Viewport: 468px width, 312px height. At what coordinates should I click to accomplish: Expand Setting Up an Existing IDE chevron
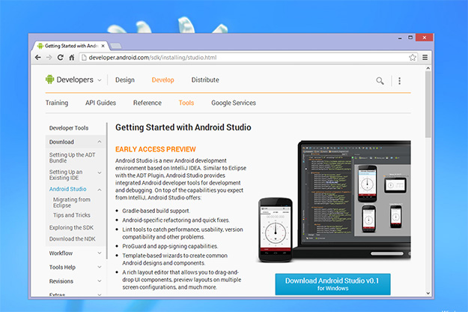click(x=100, y=172)
